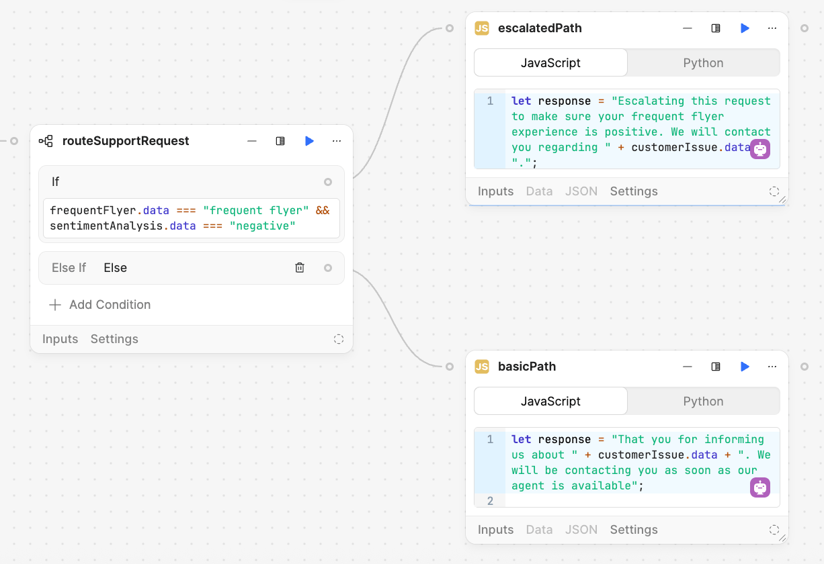The width and height of the screenshot is (824, 564).
Task: Run the escalatedPath code block
Action: [x=745, y=28]
